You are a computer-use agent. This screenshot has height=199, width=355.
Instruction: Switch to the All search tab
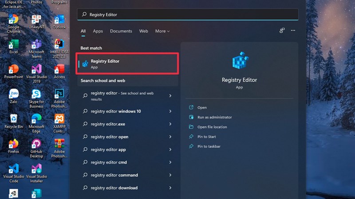point(83,31)
